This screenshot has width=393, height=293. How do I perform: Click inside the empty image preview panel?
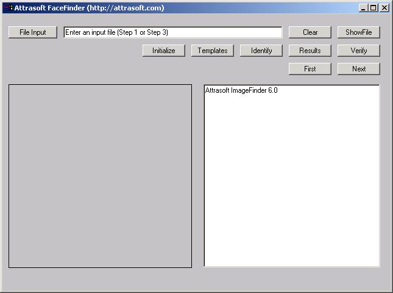coord(100,176)
